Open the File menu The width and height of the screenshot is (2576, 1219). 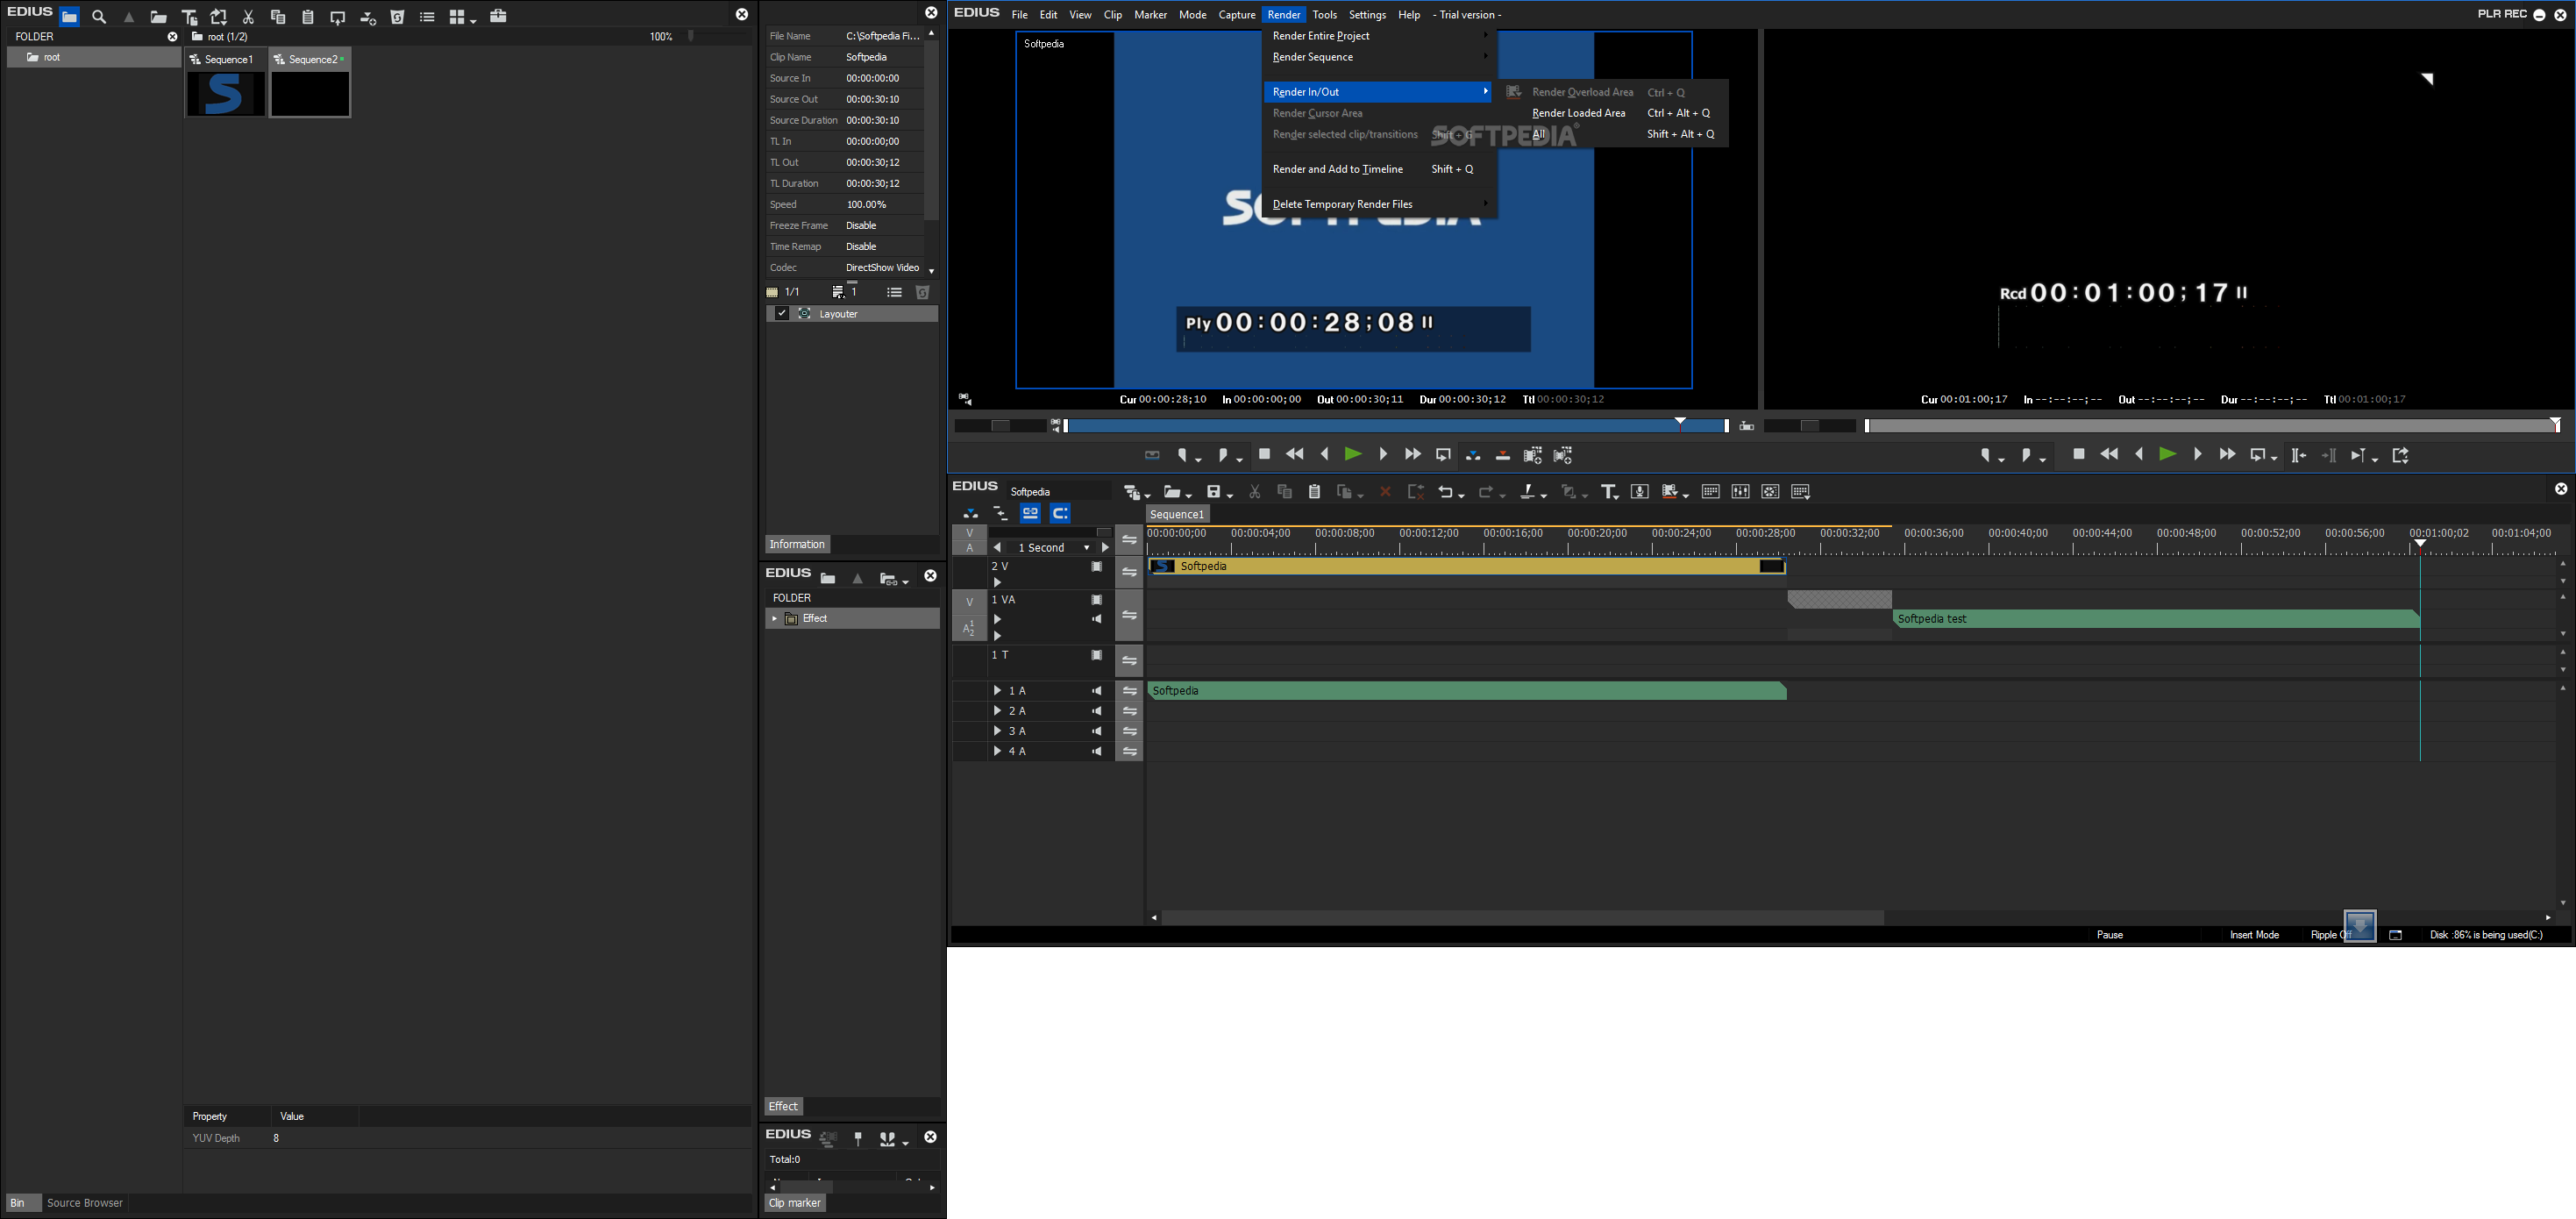pos(1019,15)
